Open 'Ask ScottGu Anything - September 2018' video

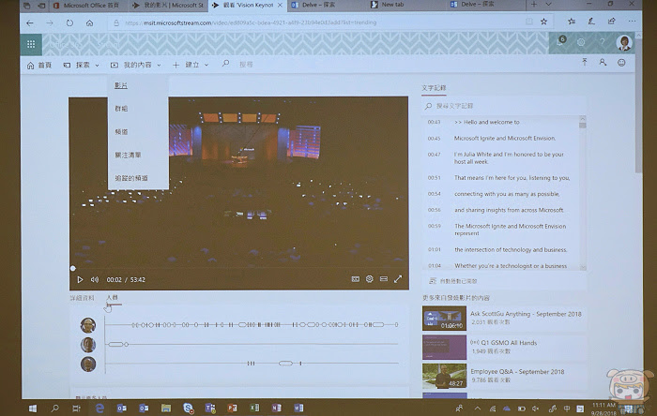(526, 314)
